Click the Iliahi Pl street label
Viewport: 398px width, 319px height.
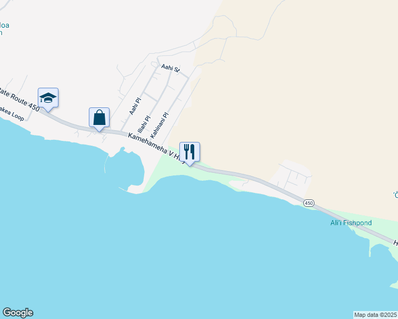point(144,124)
